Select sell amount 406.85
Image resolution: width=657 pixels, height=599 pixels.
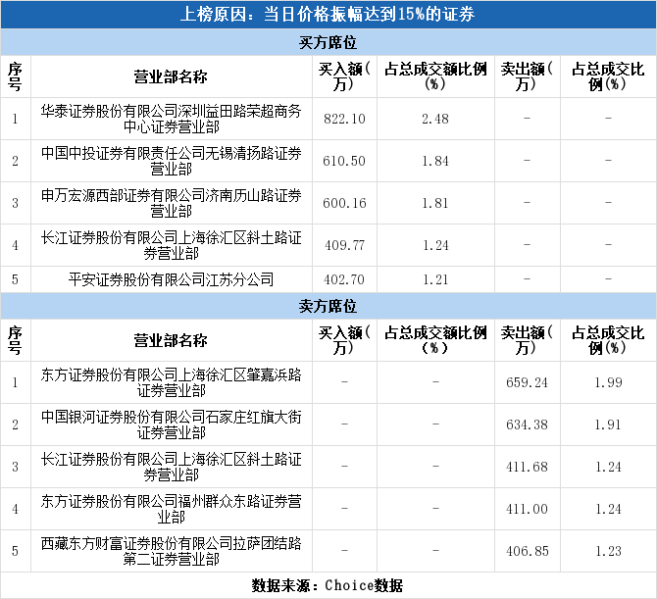528,551
